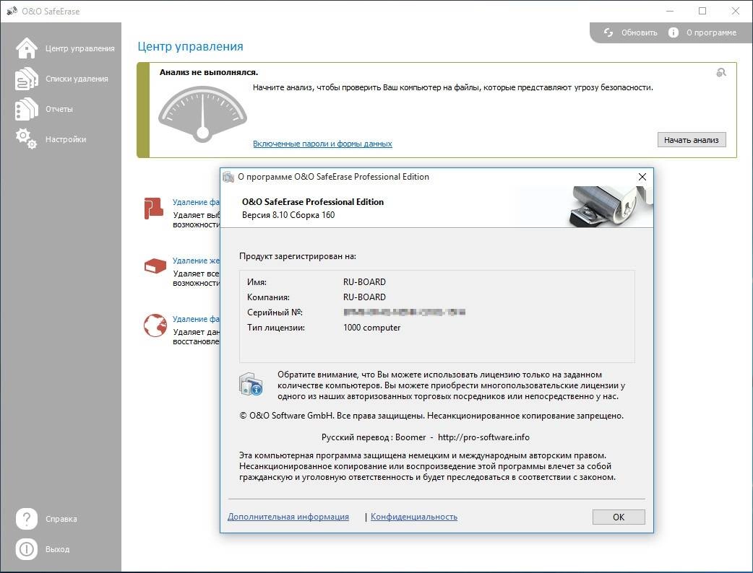Click the Русский перевод Boomer credit line
This screenshot has width=753, height=573.
tap(426, 437)
